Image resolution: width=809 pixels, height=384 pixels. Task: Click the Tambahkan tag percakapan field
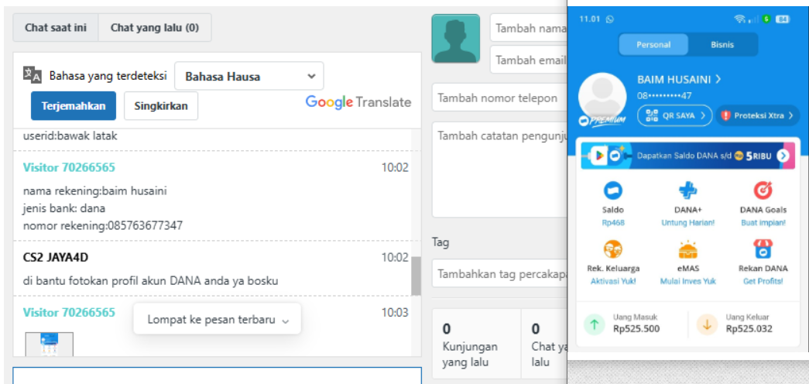(499, 273)
